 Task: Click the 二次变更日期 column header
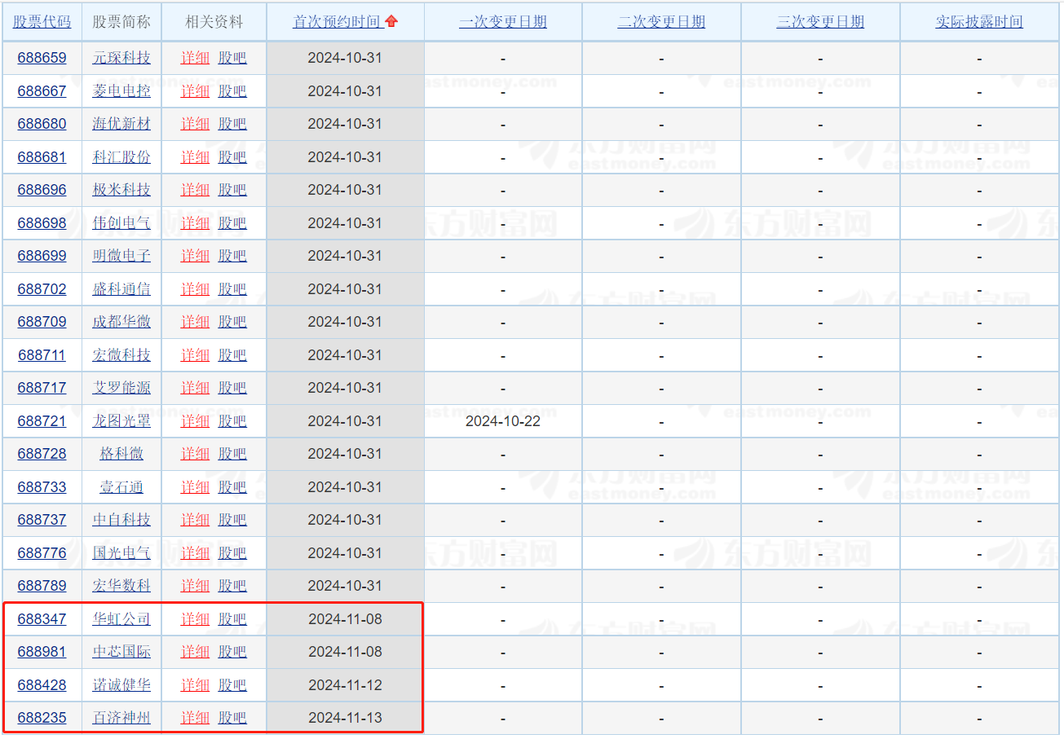(661, 22)
